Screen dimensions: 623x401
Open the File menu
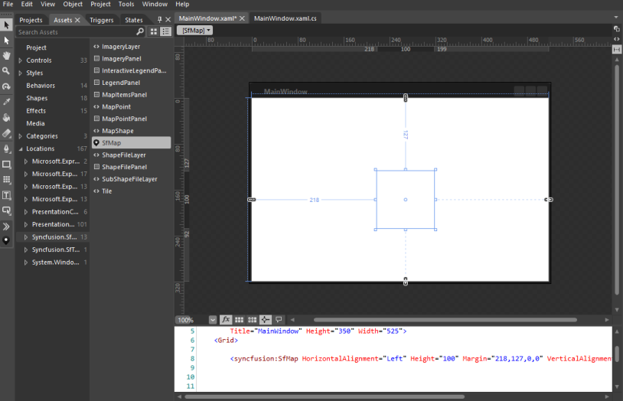pos(8,4)
